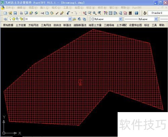Open the 地层土方量 menu
168x137 pixels.
click(95, 25)
